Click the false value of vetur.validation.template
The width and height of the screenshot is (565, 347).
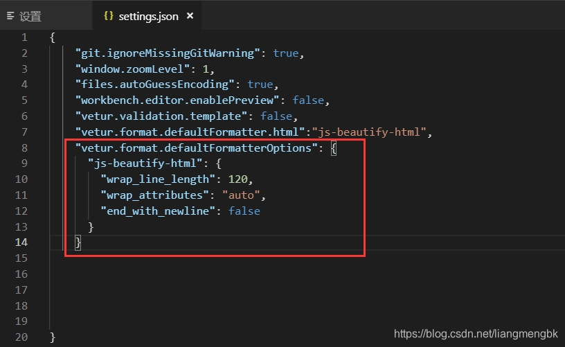click(x=276, y=116)
